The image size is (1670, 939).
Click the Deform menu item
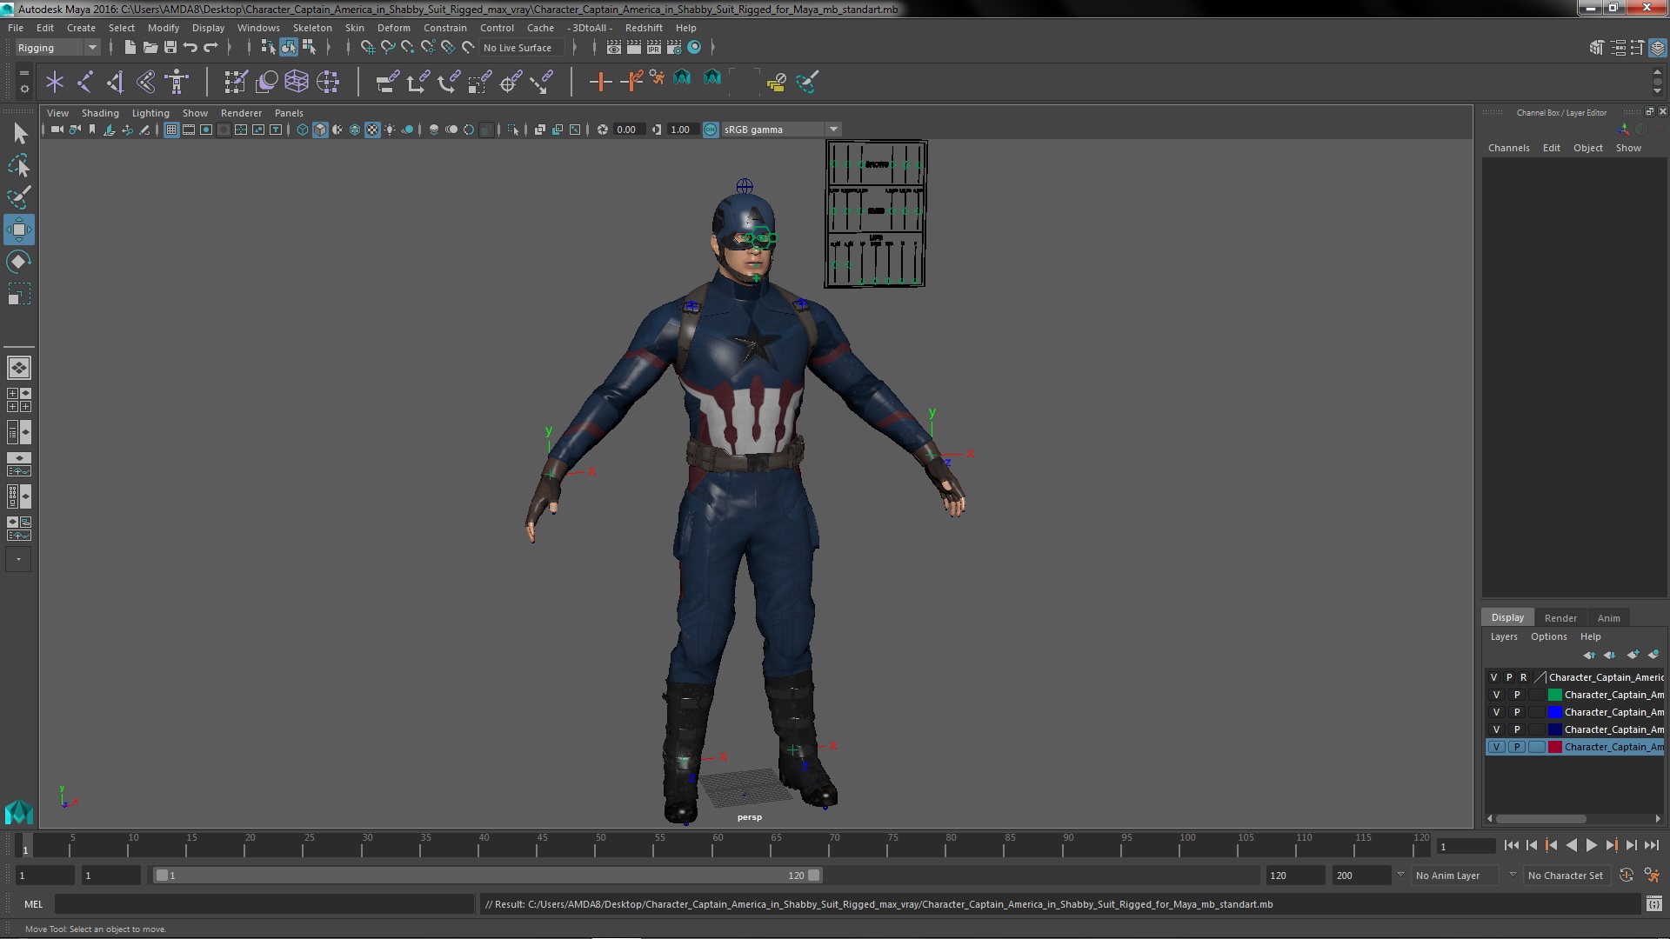point(393,28)
